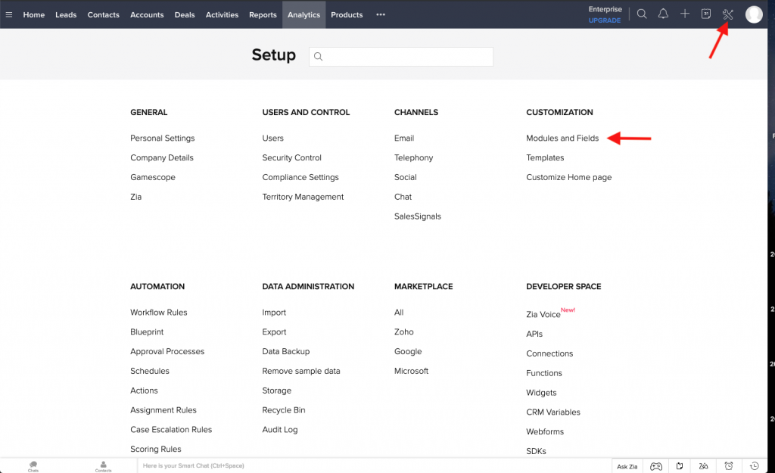Image resolution: width=775 pixels, height=473 pixels.
Task: Switch to the Leads module tab
Action: click(x=66, y=14)
